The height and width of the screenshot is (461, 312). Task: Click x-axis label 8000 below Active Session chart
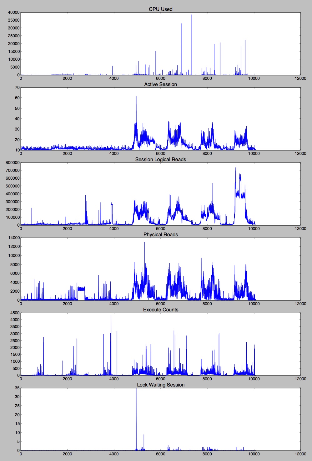(x=207, y=153)
